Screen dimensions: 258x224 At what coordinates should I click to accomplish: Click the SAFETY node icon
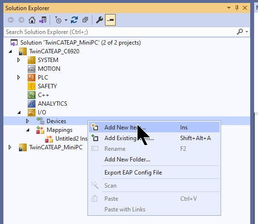point(32,86)
